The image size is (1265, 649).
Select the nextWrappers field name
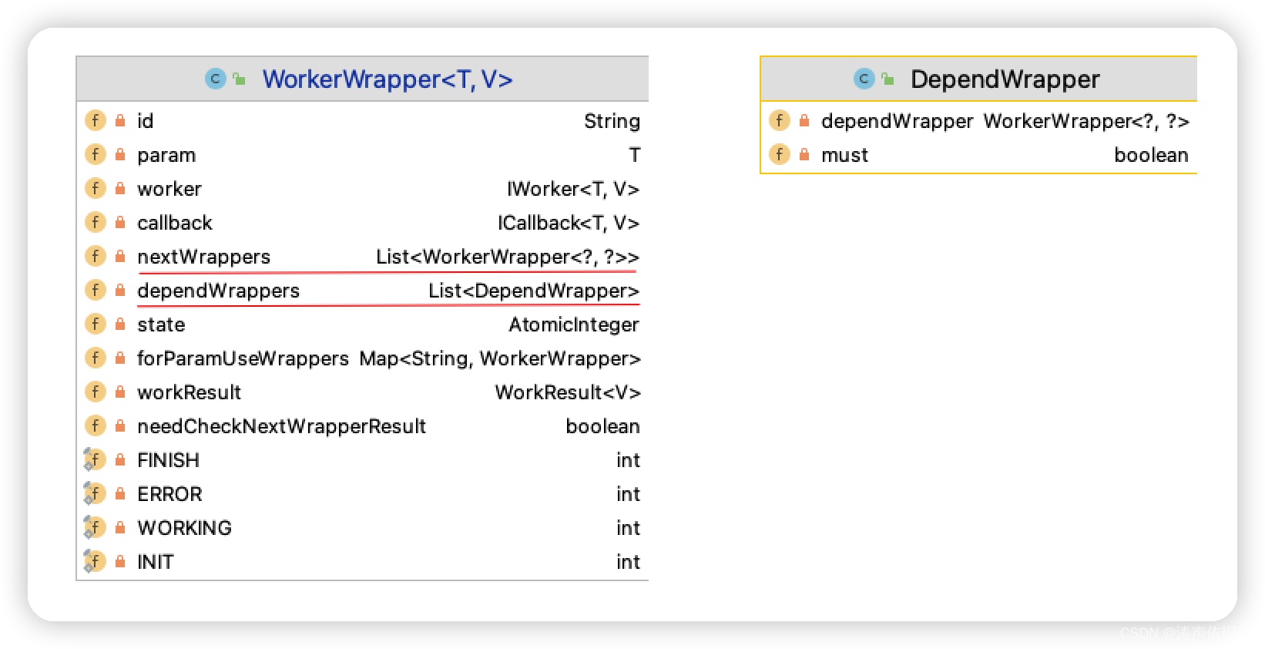pyautogui.click(x=203, y=257)
